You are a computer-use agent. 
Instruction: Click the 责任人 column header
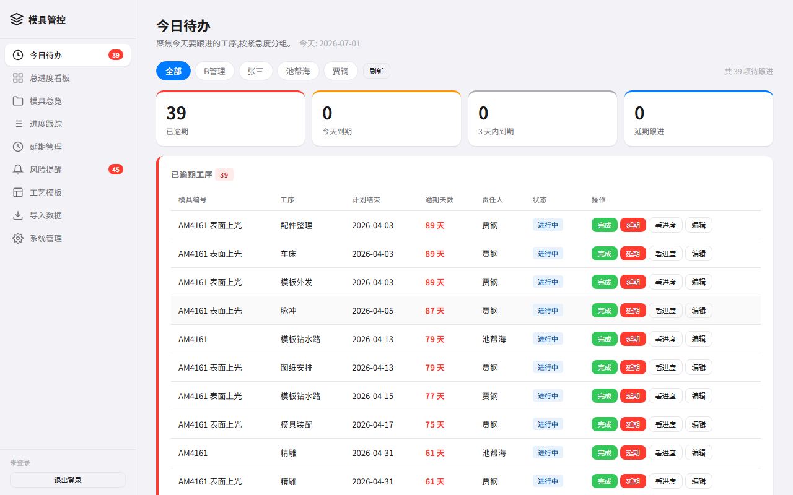(493, 200)
